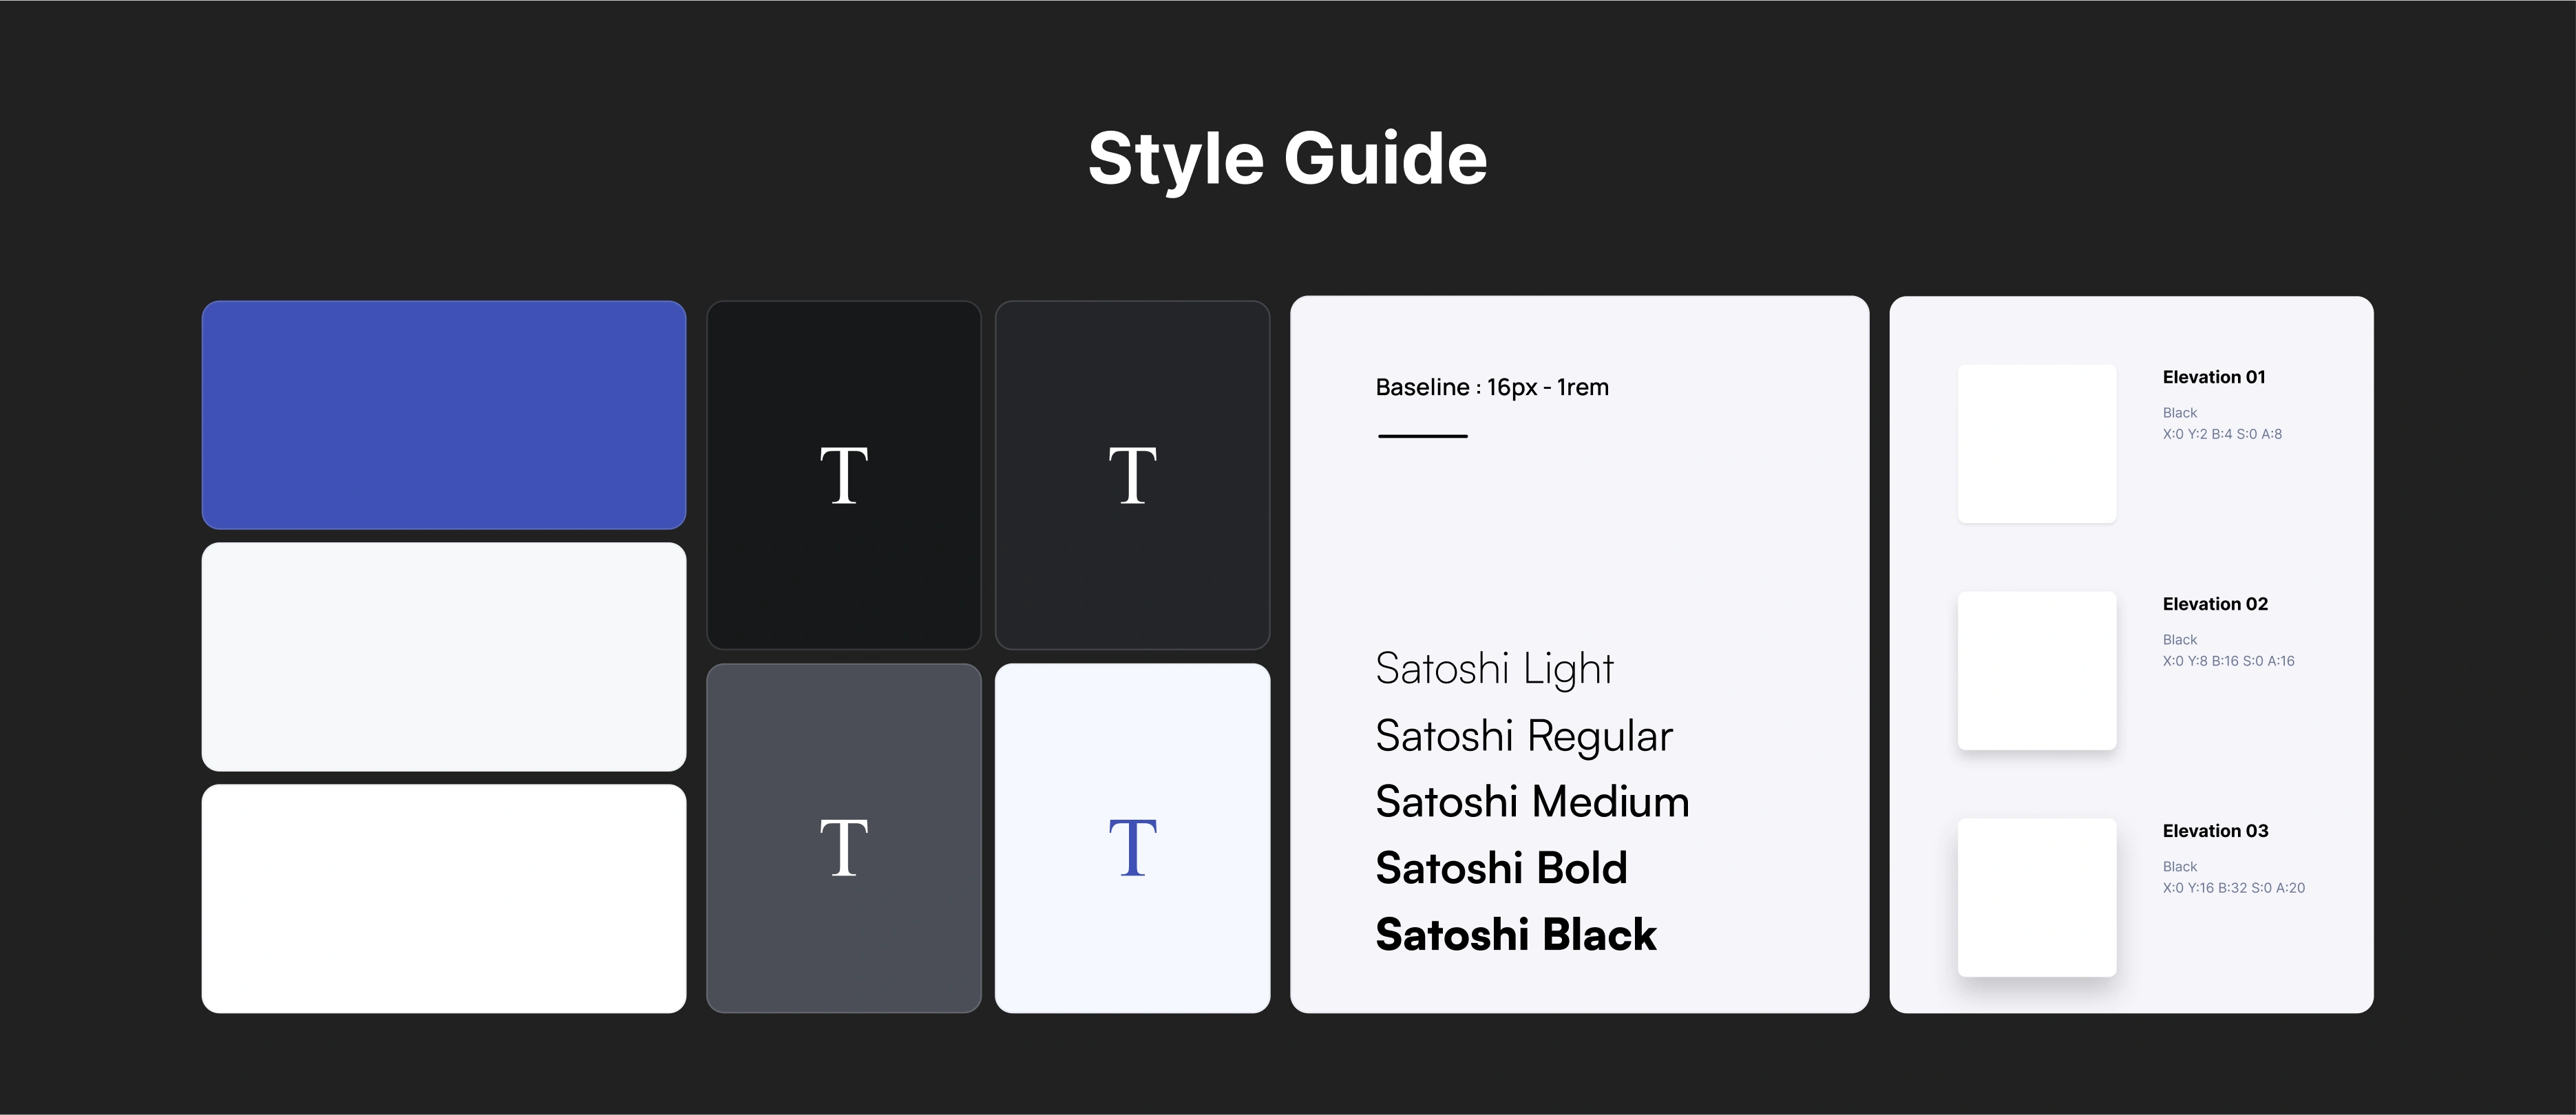
Task: Select the Satoshi Bold font sample
Action: [1501, 868]
